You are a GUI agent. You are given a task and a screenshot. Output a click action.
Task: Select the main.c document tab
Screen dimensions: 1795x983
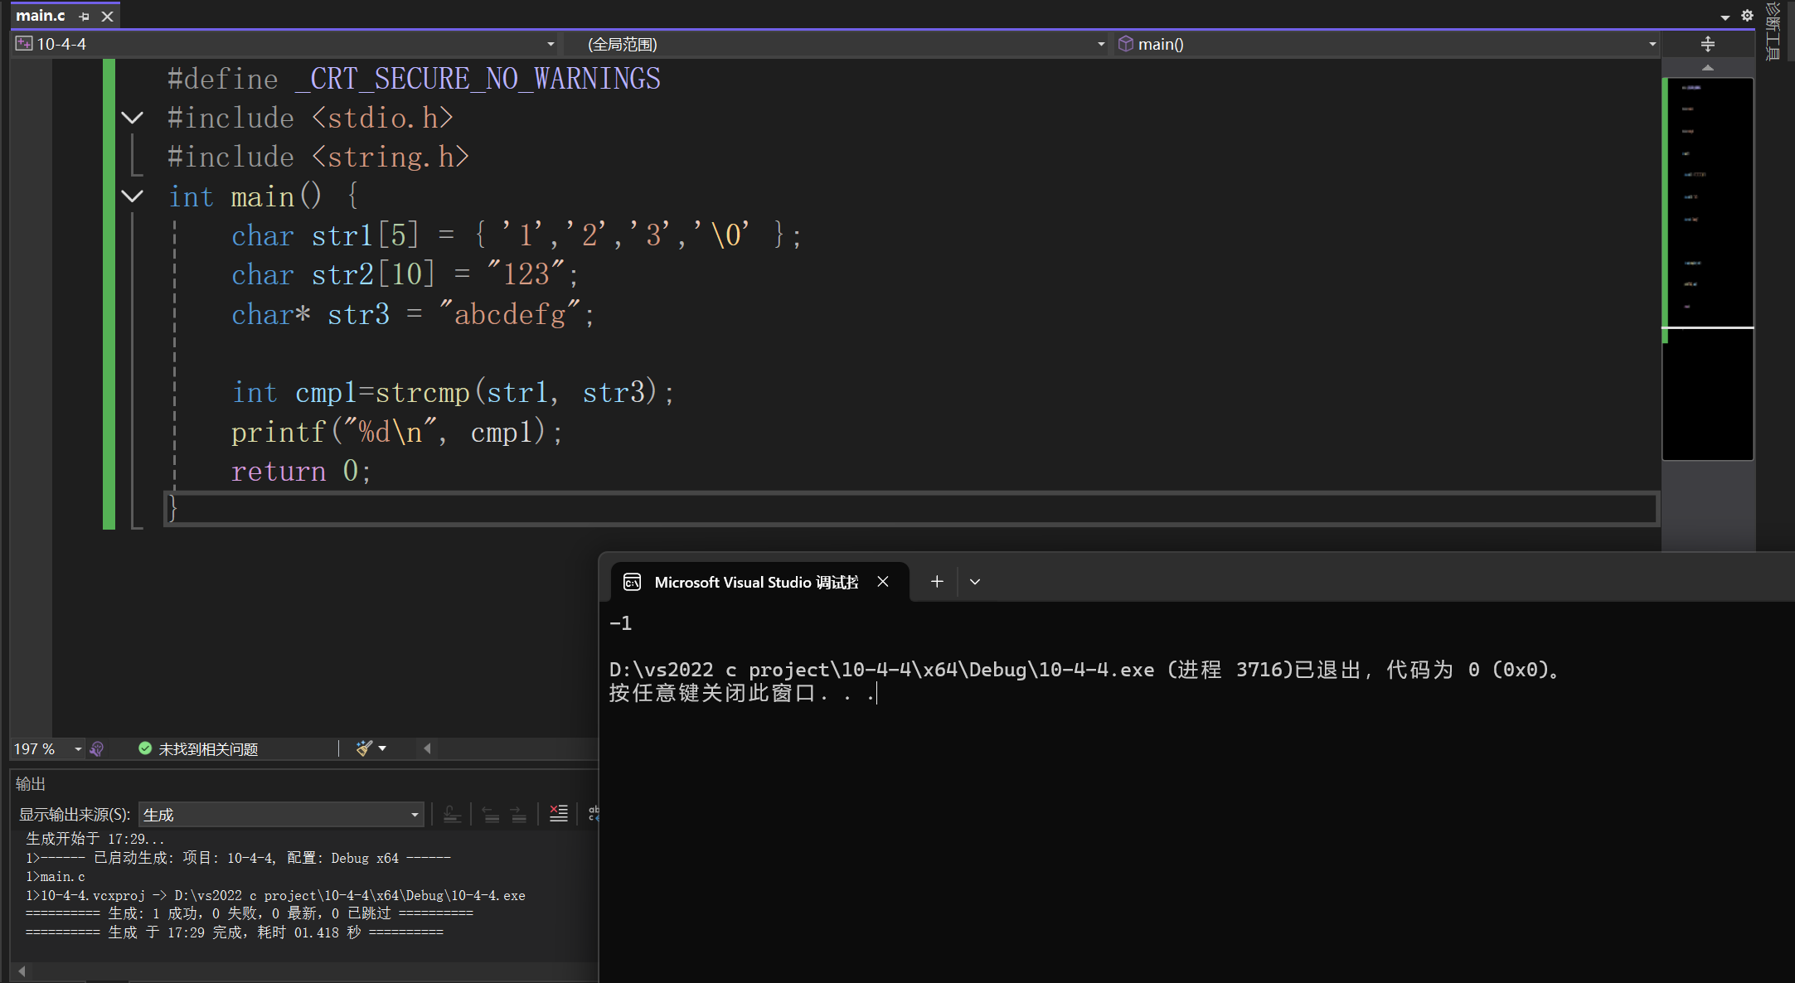click(41, 16)
